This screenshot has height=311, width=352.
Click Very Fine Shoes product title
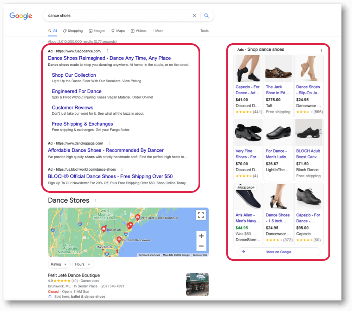click(248, 154)
